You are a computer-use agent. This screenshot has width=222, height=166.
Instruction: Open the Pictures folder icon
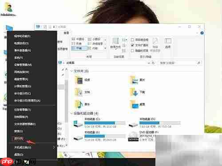tap(134, 80)
